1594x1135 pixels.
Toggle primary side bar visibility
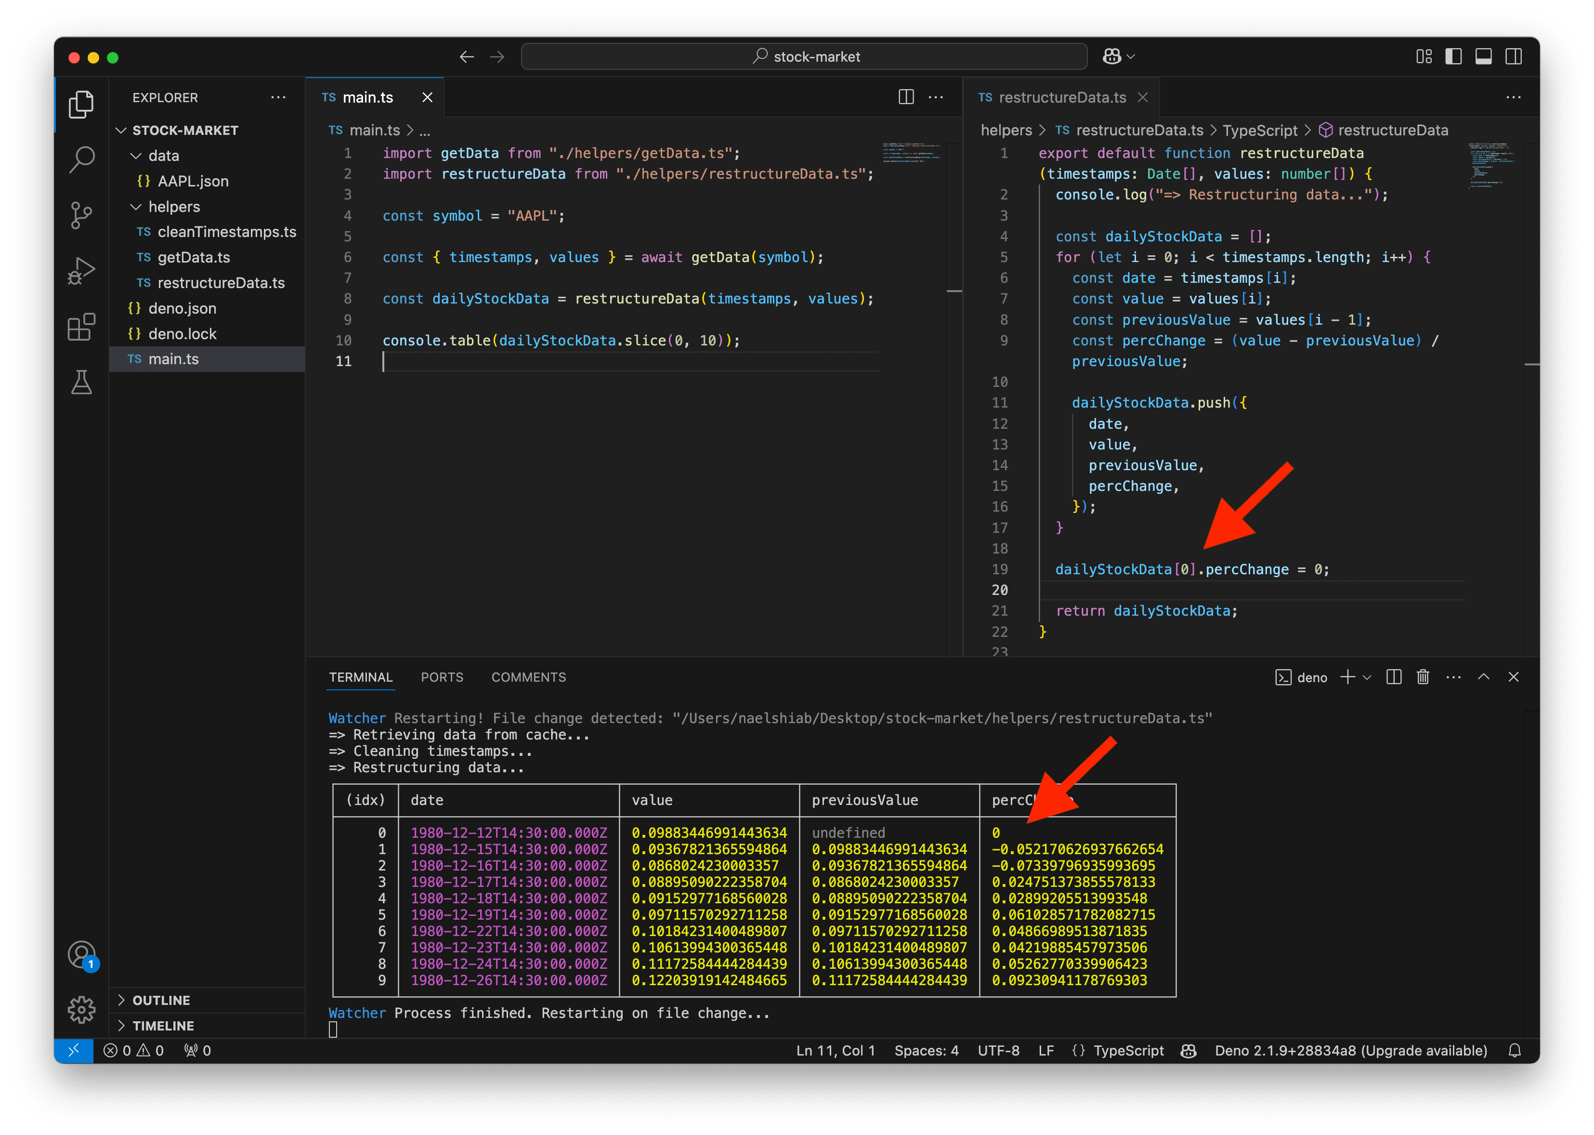1453,57
